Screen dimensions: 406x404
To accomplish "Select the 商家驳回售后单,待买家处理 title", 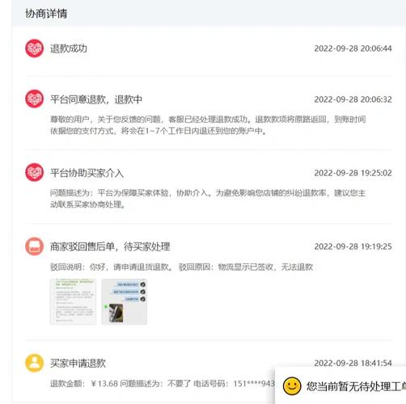I will [110, 246].
